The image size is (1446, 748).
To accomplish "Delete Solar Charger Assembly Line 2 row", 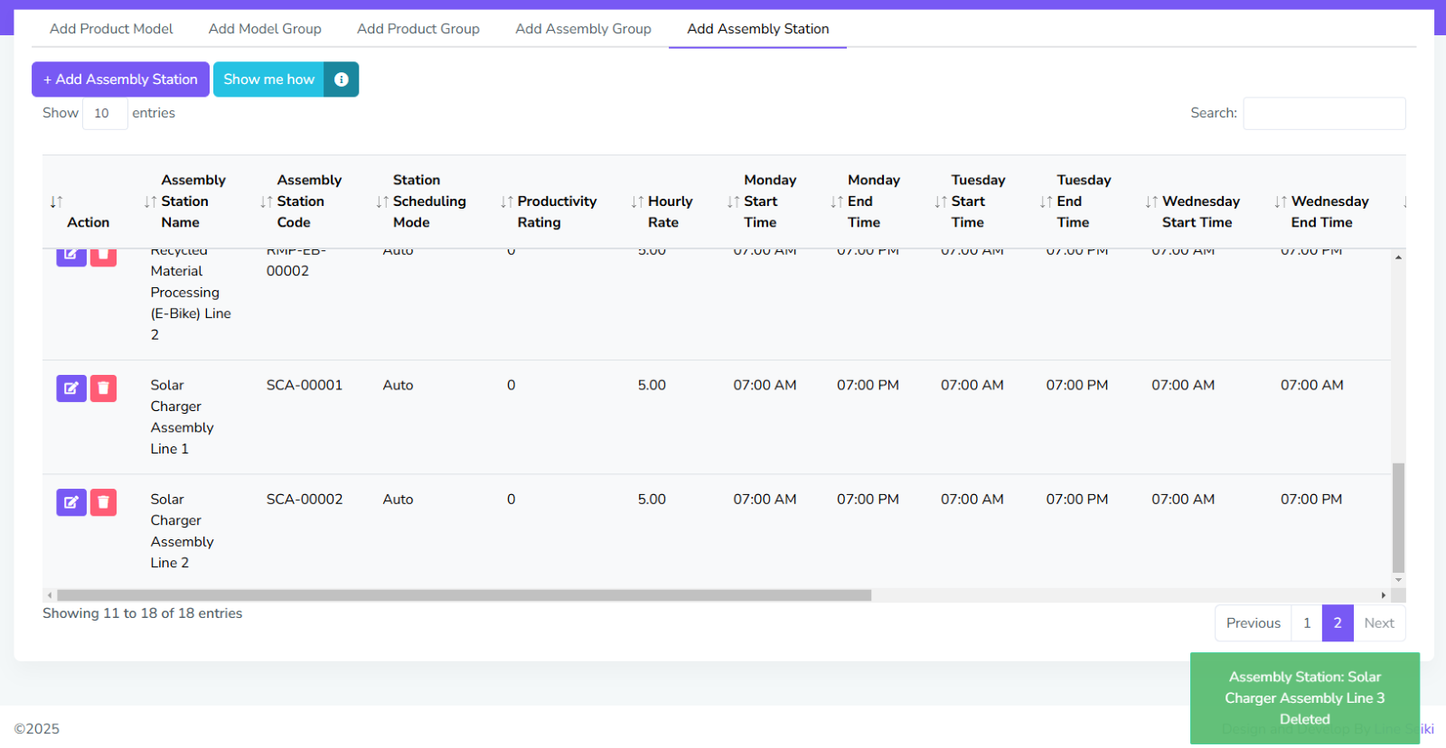I will [x=104, y=502].
